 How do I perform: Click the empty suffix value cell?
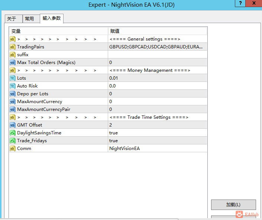tap(158, 55)
